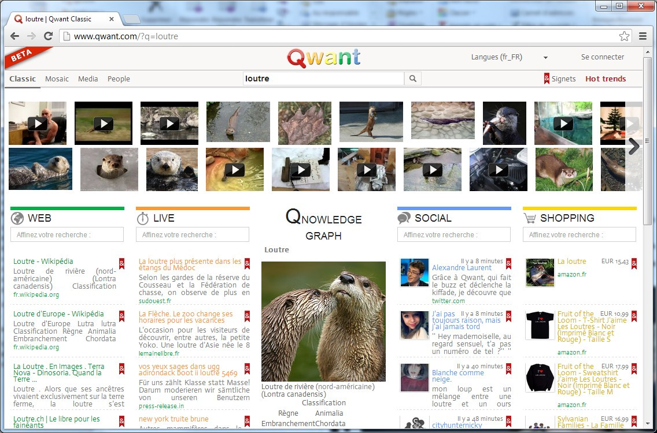Open the People tab
This screenshot has width=657, height=433.
coord(119,79)
